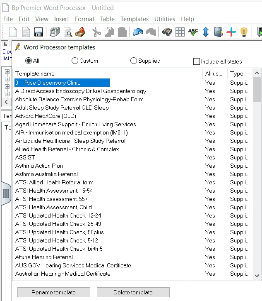
Task: Select Asthma Action Plan template
Action: 39,166
